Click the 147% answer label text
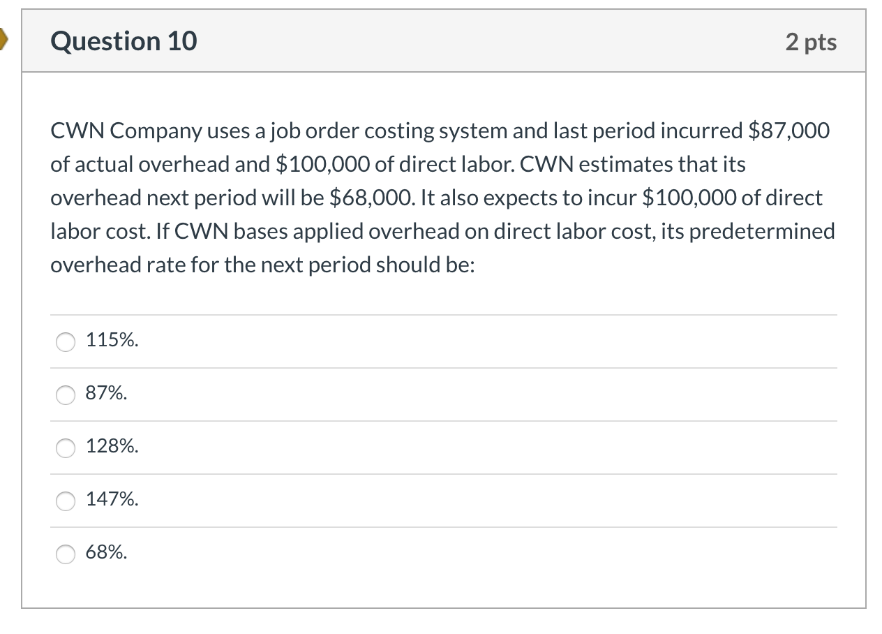This screenshot has height=634, width=882. pos(112,499)
